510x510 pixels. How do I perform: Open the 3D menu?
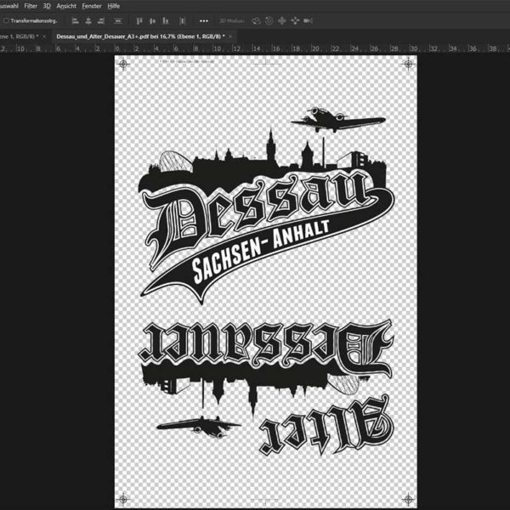click(47, 6)
